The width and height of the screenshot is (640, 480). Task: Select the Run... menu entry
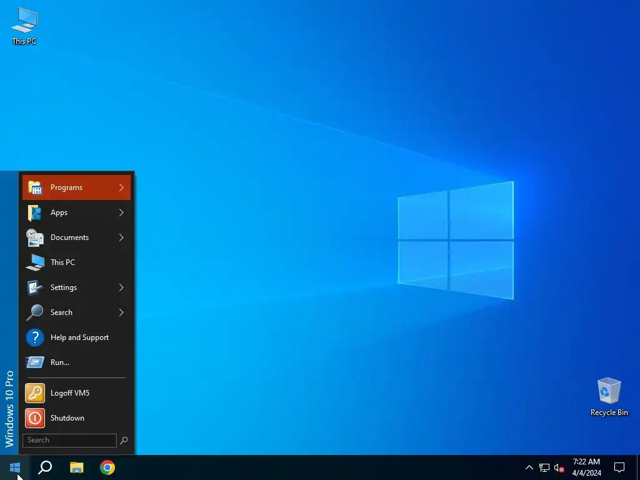pos(76,362)
